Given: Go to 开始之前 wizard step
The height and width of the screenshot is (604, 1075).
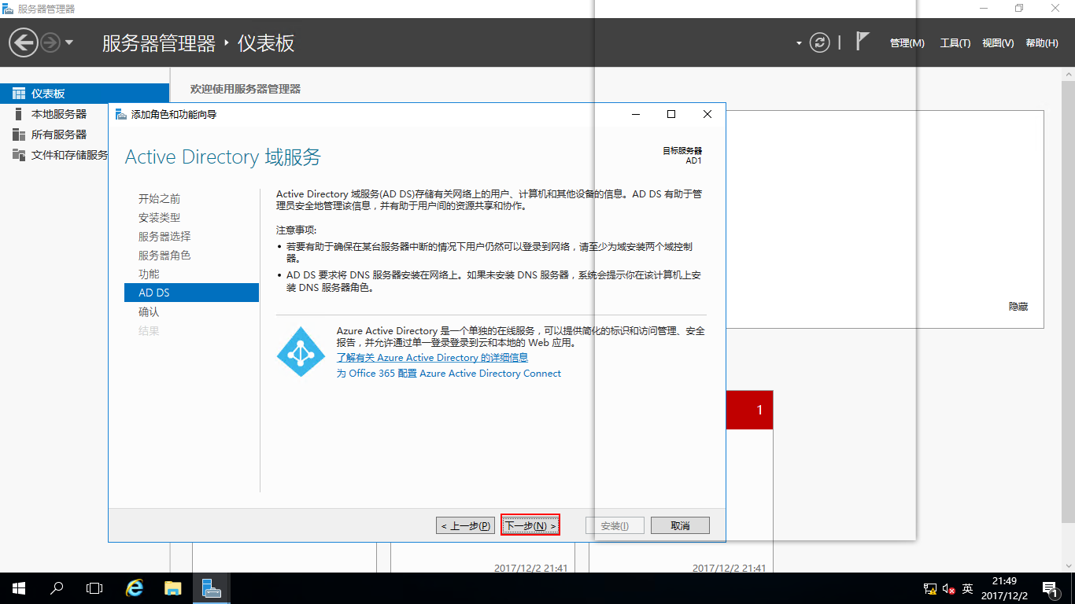Looking at the screenshot, I should 159,199.
